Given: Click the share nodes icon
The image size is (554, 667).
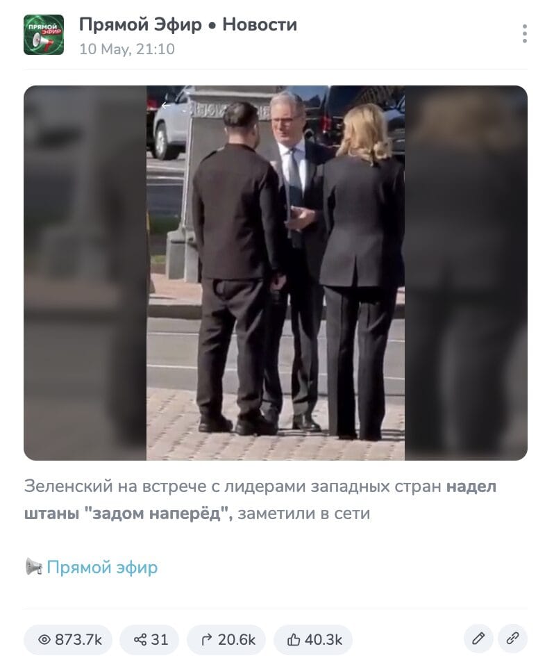Looking at the screenshot, I should (x=140, y=639).
